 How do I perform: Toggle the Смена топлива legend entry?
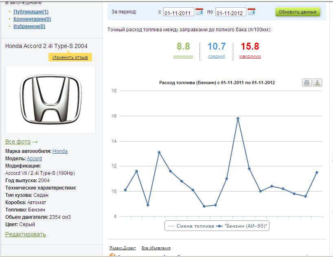(191, 226)
